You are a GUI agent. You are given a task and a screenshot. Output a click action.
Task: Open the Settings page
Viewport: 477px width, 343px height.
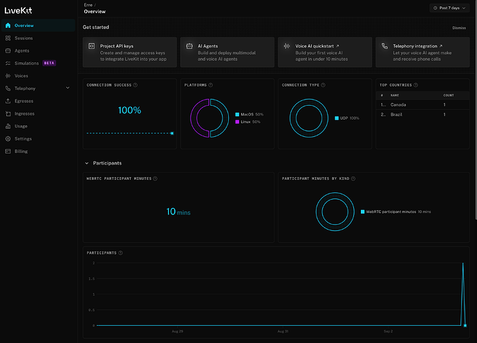[38, 138]
